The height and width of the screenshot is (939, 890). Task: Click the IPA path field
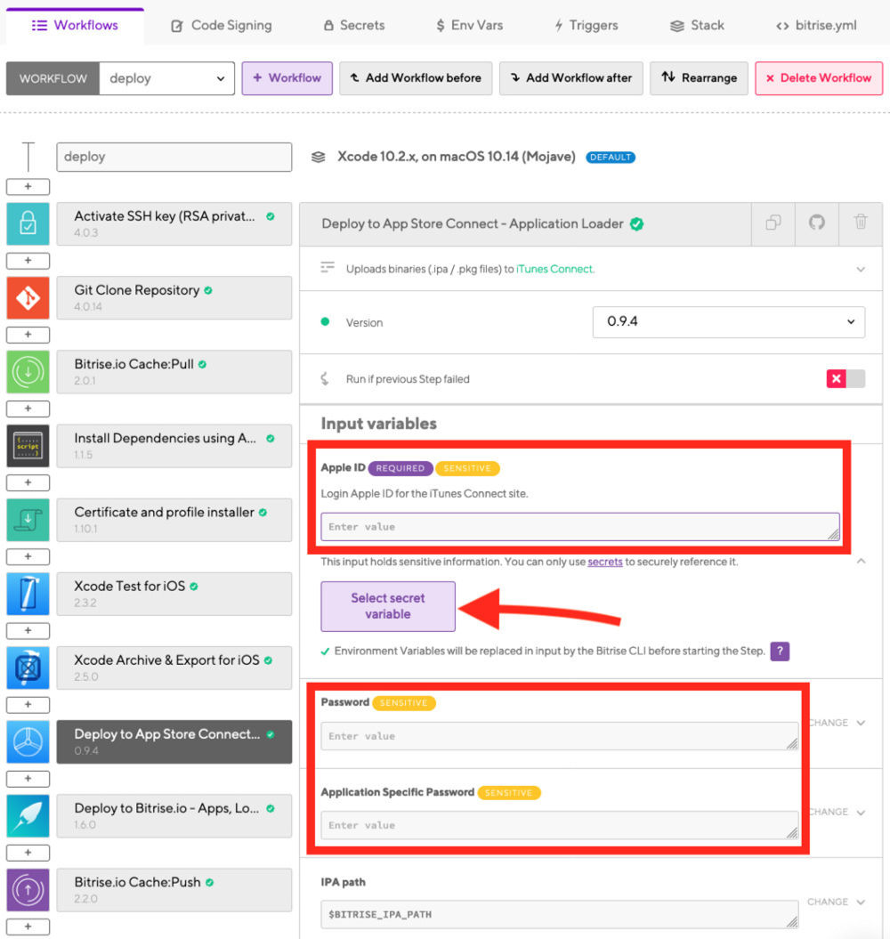click(x=560, y=914)
